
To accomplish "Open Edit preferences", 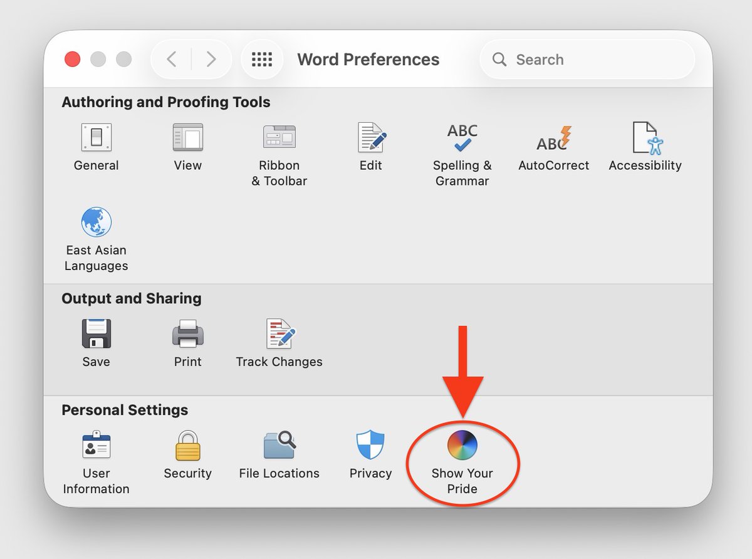I will click(x=371, y=147).
